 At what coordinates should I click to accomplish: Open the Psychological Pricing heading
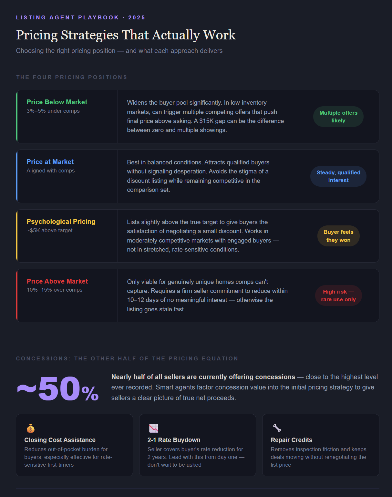[x=61, y=222]
